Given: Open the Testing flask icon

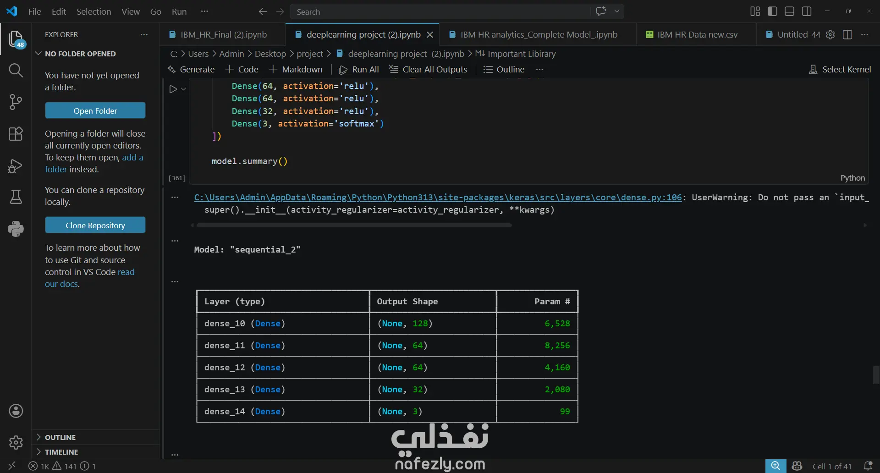Looking at the screenshot, I should 16,197.
